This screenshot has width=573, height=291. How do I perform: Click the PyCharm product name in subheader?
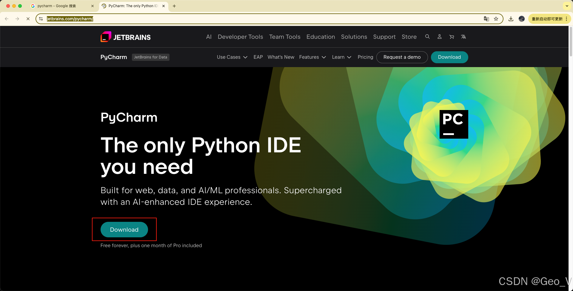[114, 57]
